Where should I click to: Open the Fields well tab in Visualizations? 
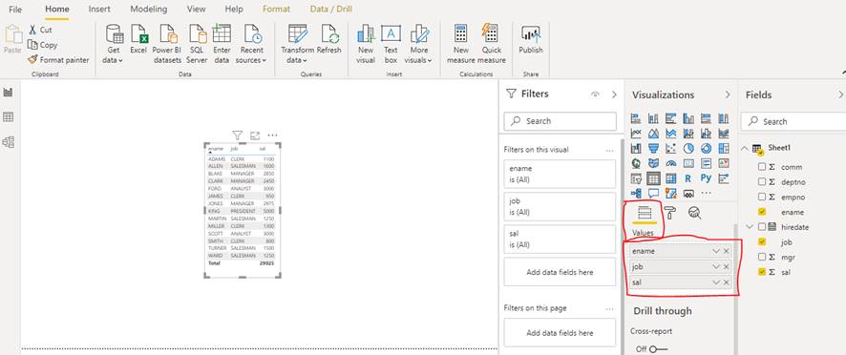(645, 213)
